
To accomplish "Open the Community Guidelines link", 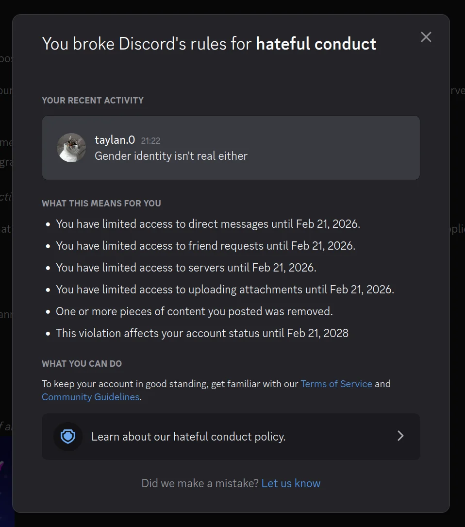I will coord(90,397).
